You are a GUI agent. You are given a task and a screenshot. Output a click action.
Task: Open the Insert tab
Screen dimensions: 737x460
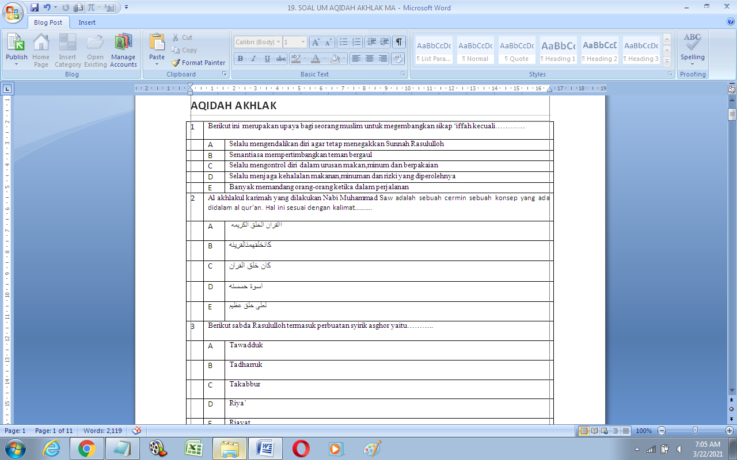pos(87,22)
